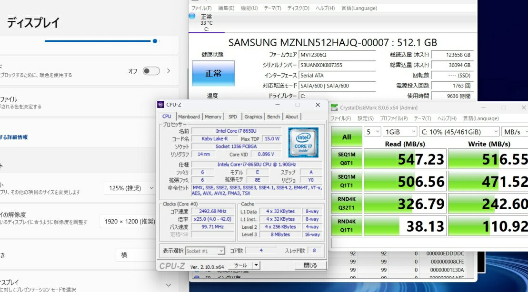The width and height of the screenshot is (528, 292).
Task: Click the brightness slider handle
Action: 155,41
